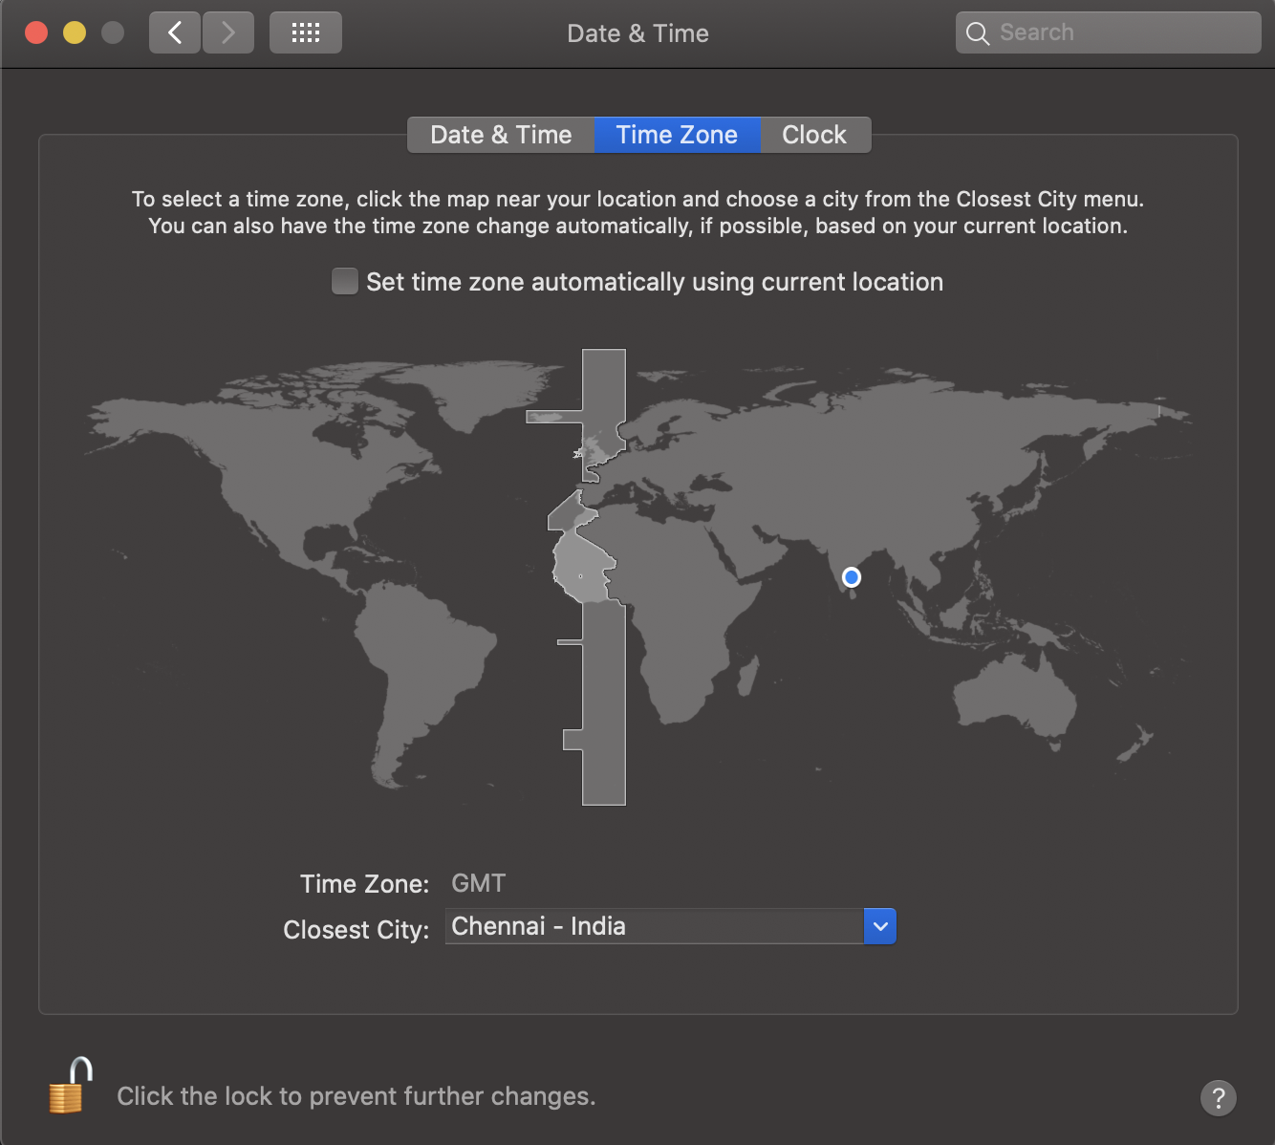Click the GMT time zone value
Image resolution: width=1275 pixels, height=1145 pixels.
pyautogui.click(x=479, y=883)
